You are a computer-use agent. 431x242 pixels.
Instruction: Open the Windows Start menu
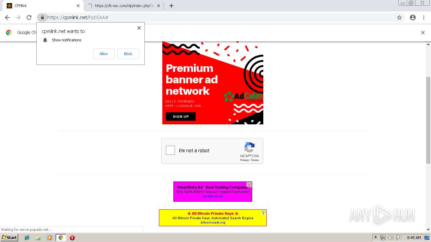point(9,238)
